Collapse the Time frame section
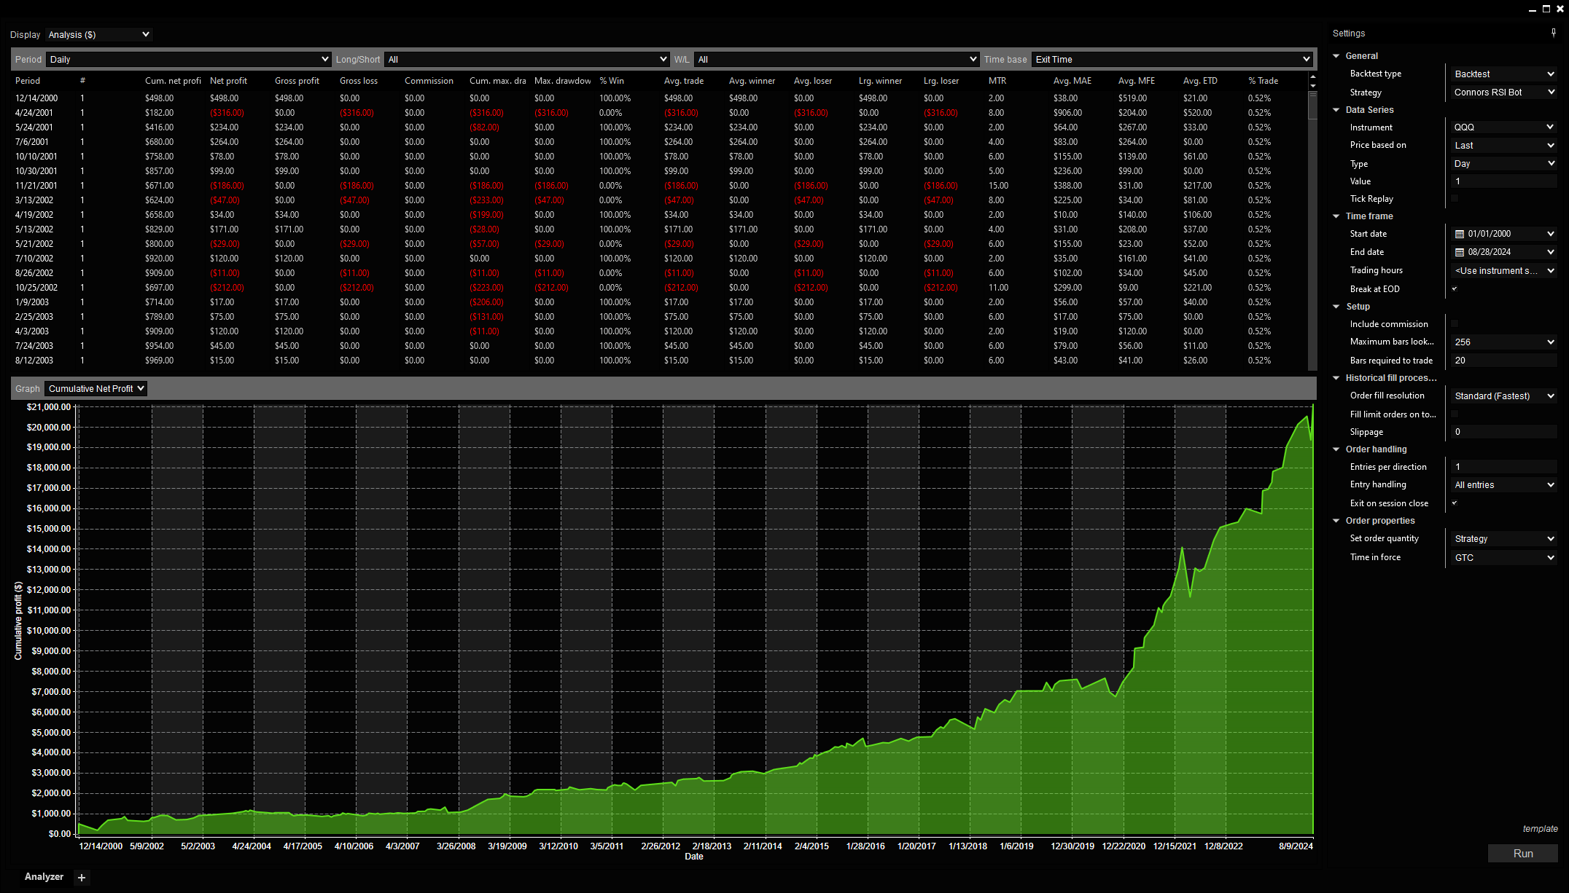Screen dimensions: 1569x893 pyautogui.click(x=1336, y=216)
